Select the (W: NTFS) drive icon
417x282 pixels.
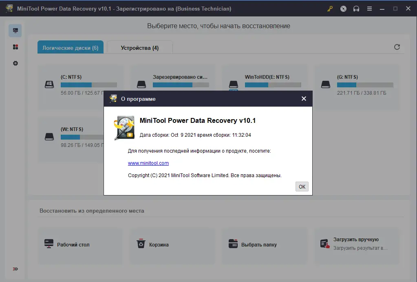pos(49,137)
